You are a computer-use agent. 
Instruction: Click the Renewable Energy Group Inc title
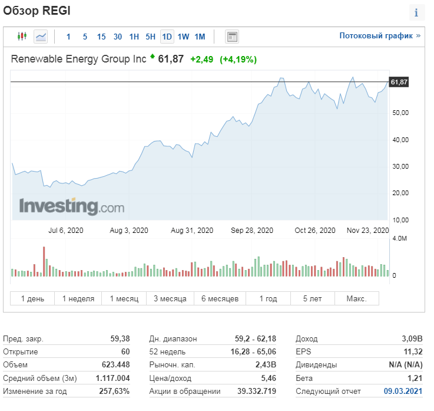pyautogui.click(x=78, y=59)
